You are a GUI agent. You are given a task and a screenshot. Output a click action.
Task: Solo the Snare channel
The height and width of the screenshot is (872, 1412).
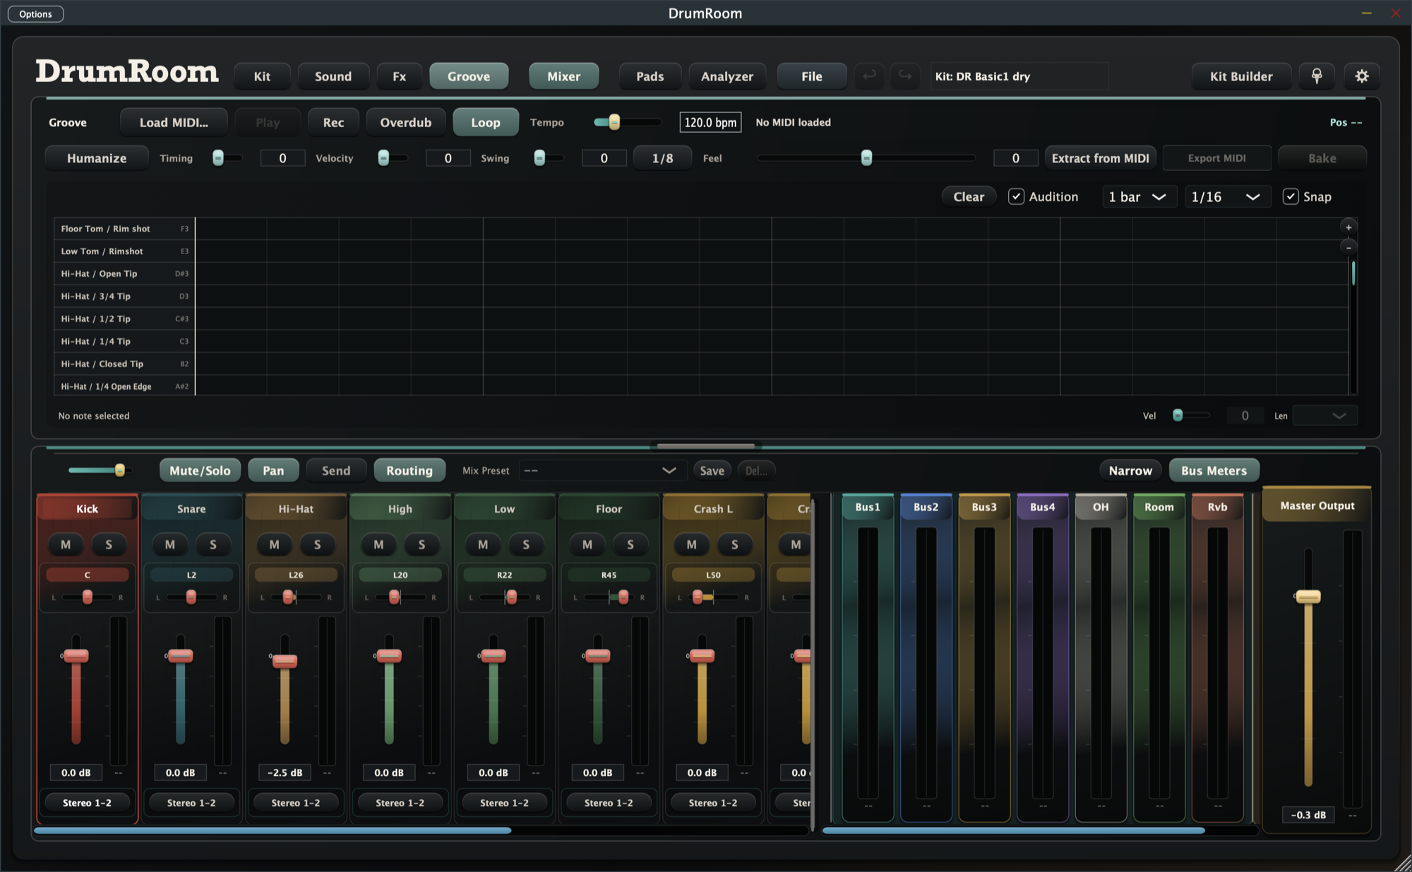click(213, 544)
